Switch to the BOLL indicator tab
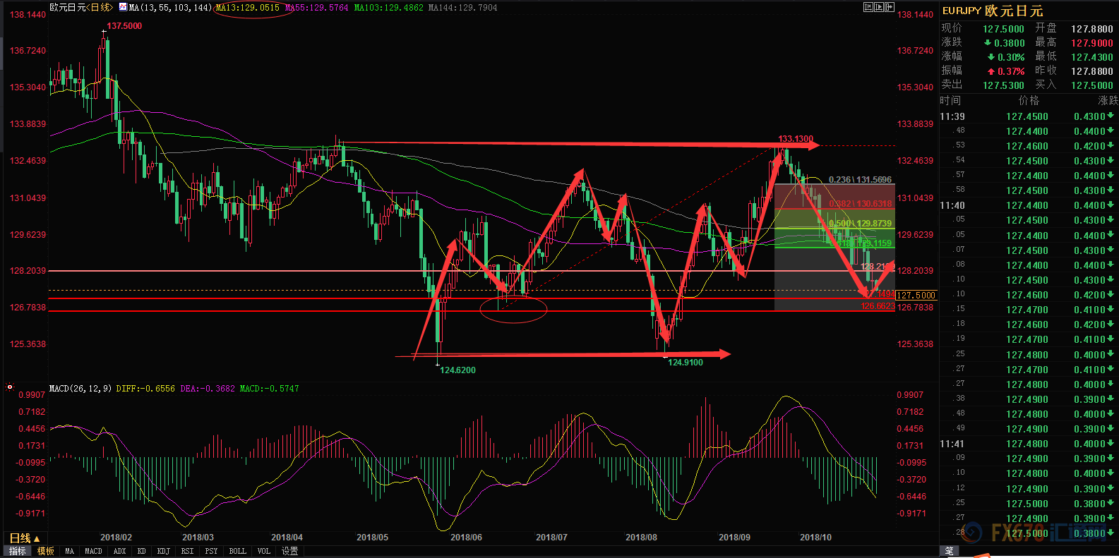Screen dimensions: 1119x558 coord(238,551)
